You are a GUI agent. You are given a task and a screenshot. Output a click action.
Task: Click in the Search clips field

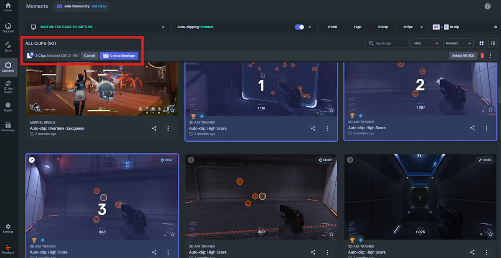tap(387, 43)
